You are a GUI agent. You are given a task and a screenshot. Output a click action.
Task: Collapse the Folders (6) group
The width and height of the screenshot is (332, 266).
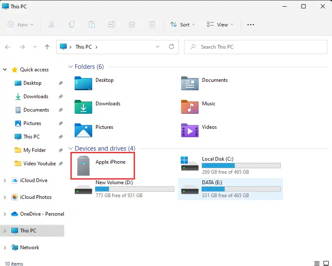70,67
